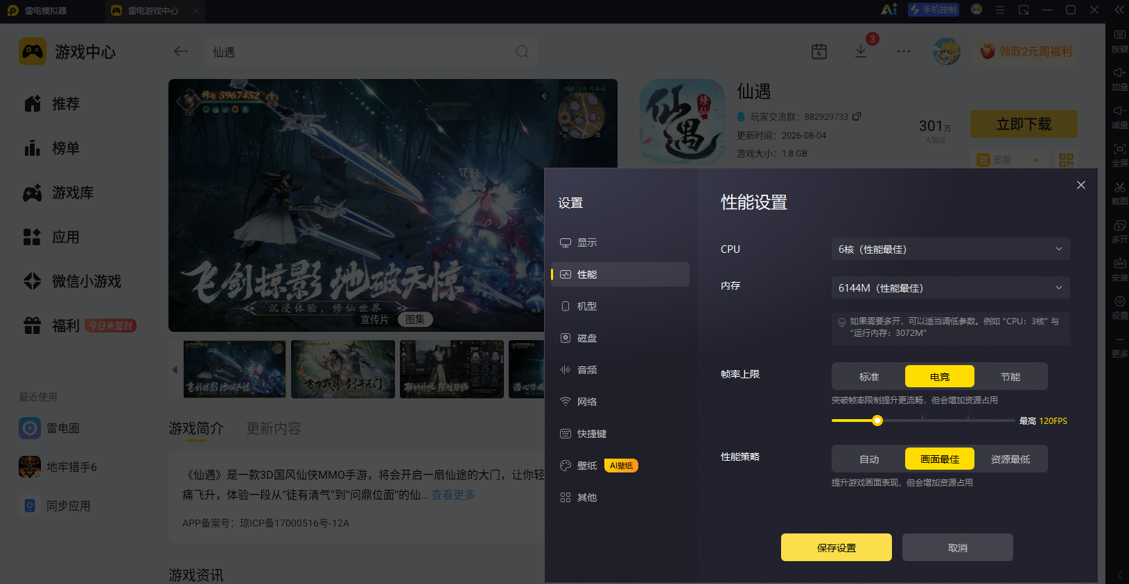Click 查看更多 link in game description
The width and height of the screenshot is (1129, 584).
[453, 495]
